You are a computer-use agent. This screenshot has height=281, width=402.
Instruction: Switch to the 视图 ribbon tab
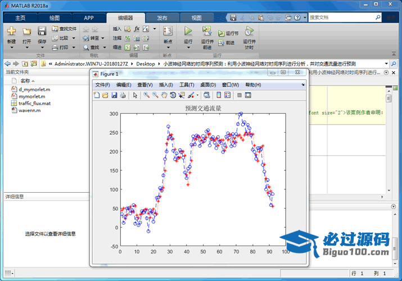197,18
